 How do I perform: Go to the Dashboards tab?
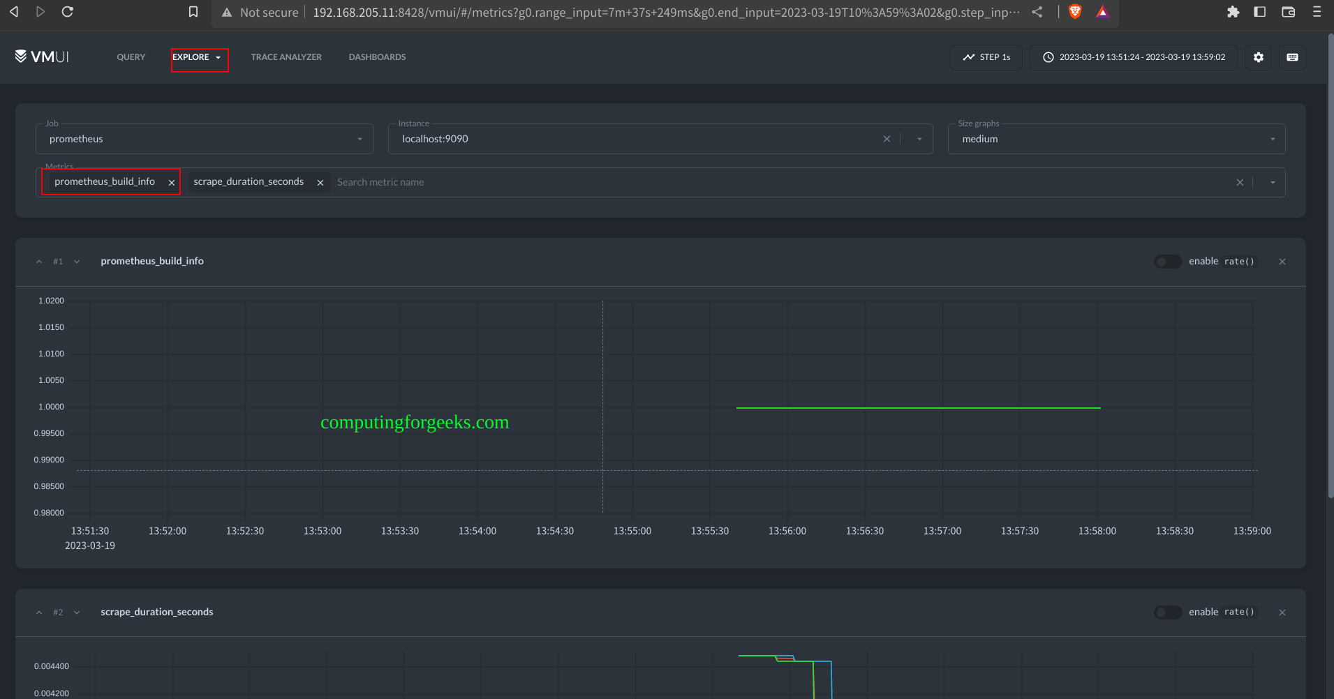coord(377,57)
